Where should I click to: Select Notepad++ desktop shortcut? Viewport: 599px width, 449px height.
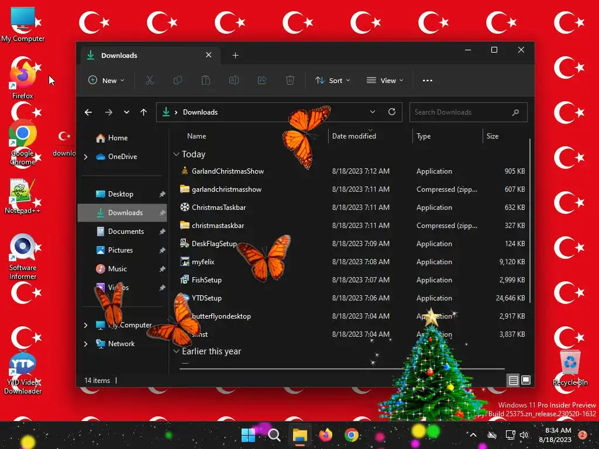click(23, 196)
